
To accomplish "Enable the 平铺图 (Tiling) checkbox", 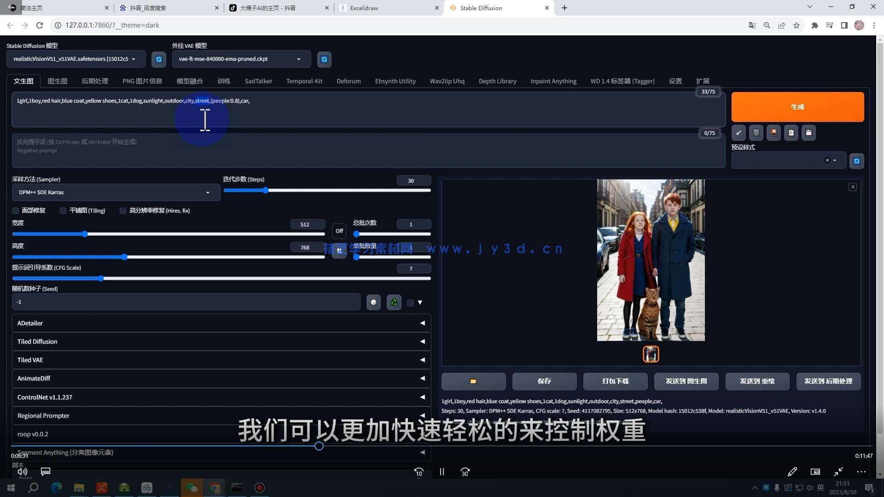I will [63, 210].
